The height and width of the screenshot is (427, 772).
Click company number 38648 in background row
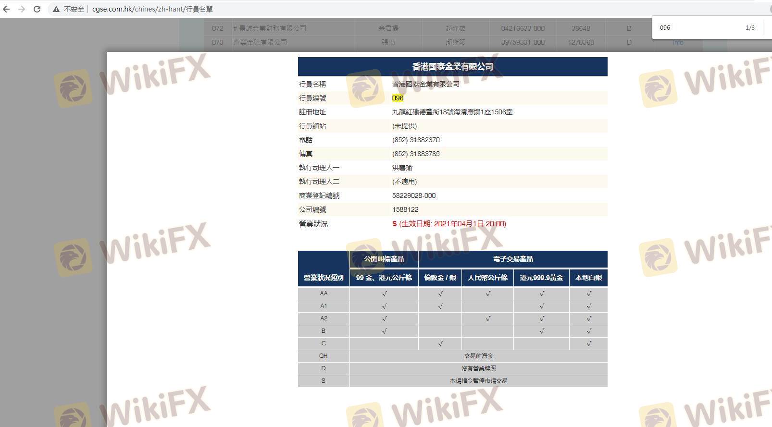[x=581, y=28]
